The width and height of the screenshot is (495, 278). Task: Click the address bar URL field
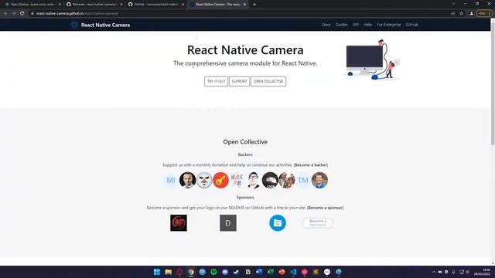[x=240, y=14]
